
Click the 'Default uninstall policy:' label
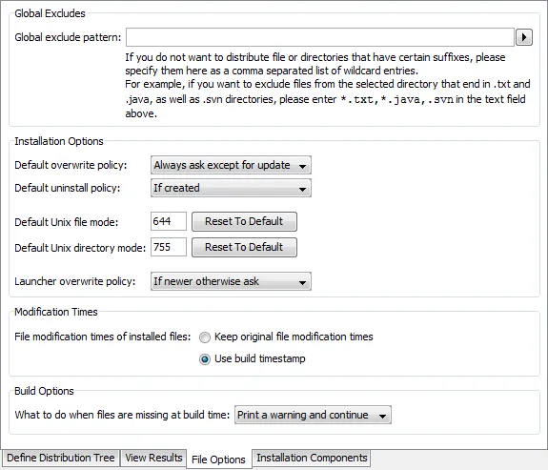coord(68,188)
